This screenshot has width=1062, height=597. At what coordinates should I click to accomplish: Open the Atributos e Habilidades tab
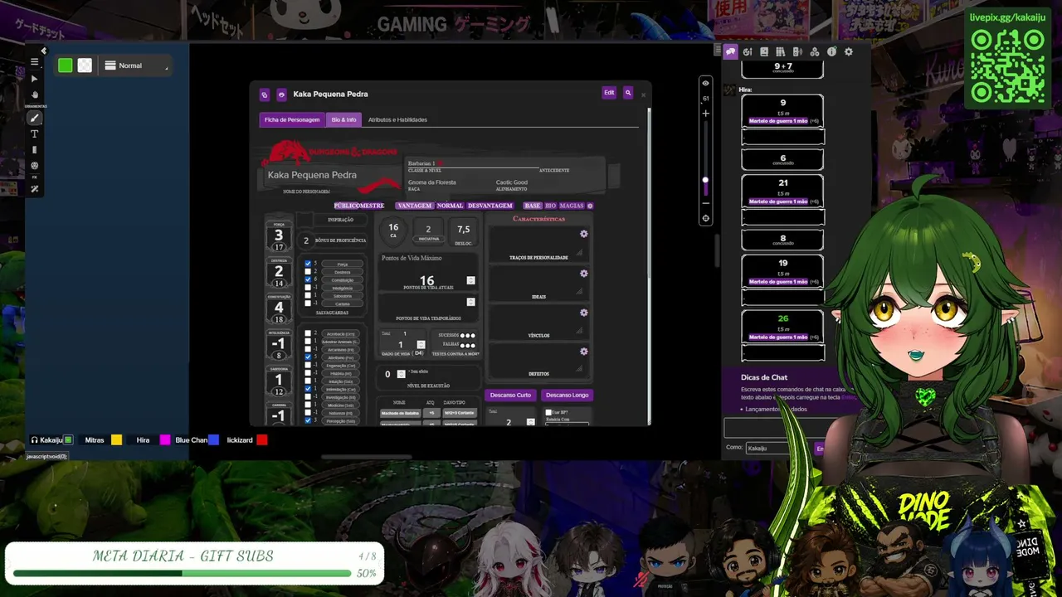point(397,120)
